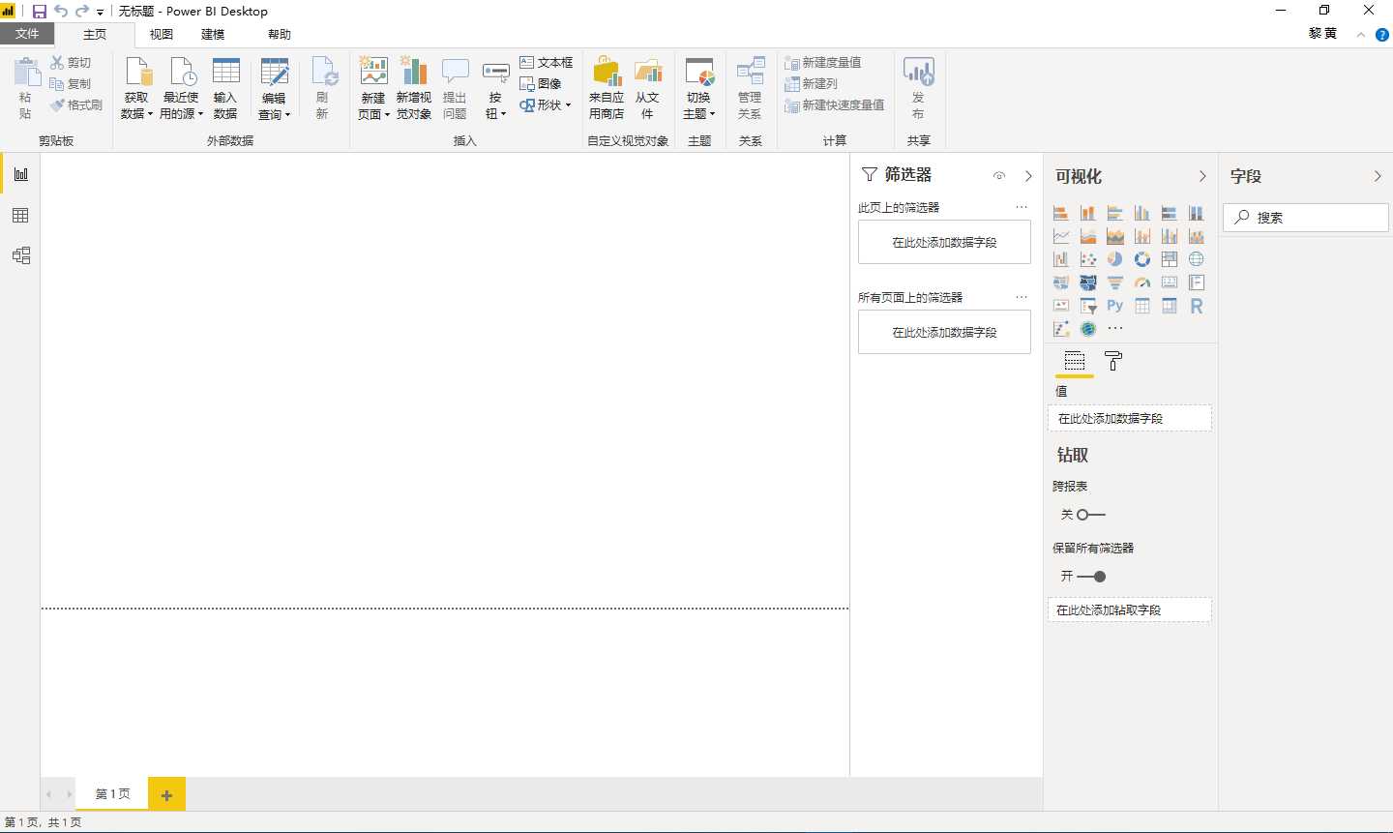Select the scatter chart visual
The height and width of the screenshot is (833, 1393).
[1088, 259]
